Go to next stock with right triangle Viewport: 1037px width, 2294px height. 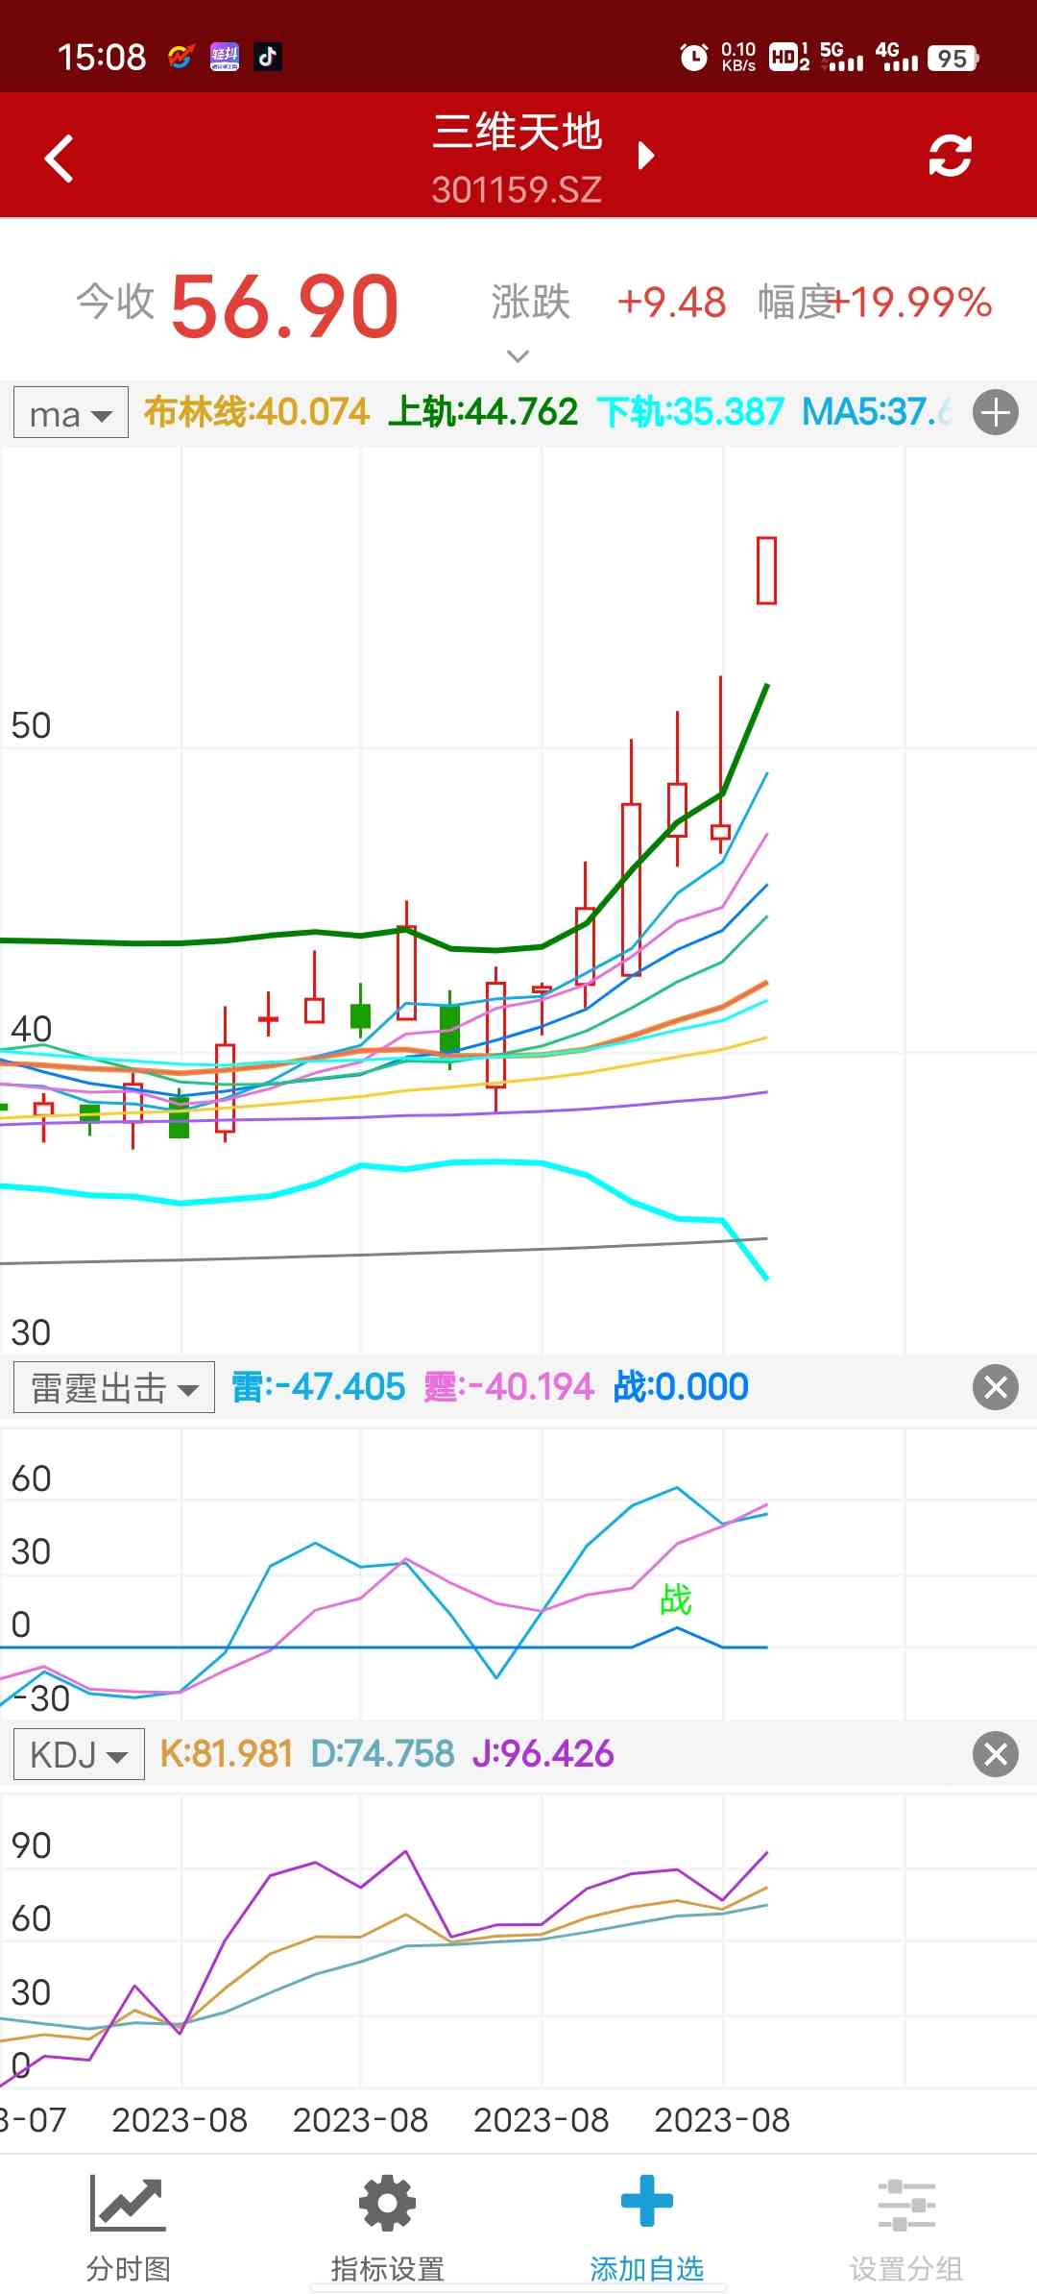[646, 156]
